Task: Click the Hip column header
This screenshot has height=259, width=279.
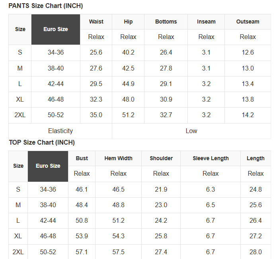Action: [x=128, y=22]
